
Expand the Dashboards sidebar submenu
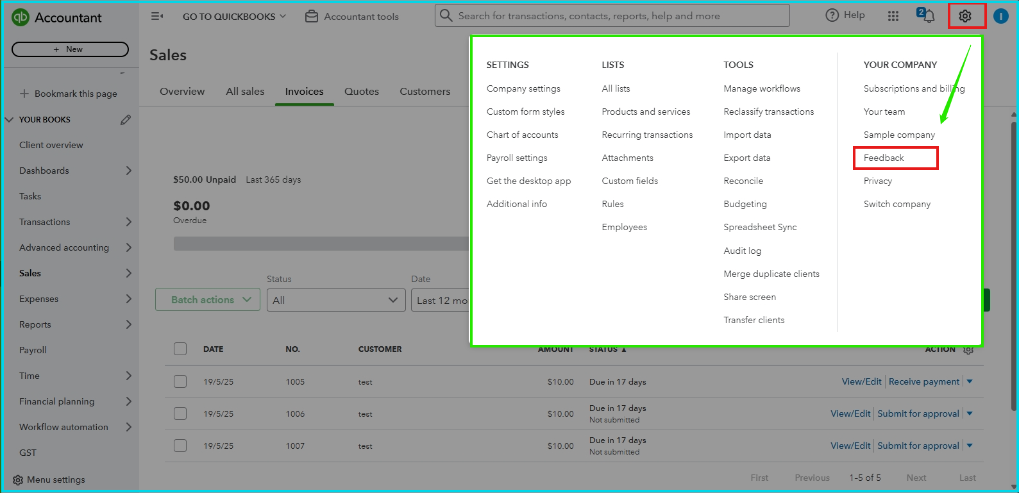coord(128,171)
